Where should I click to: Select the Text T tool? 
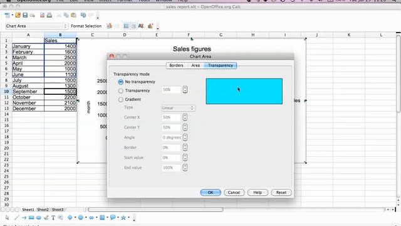(53, 218)
